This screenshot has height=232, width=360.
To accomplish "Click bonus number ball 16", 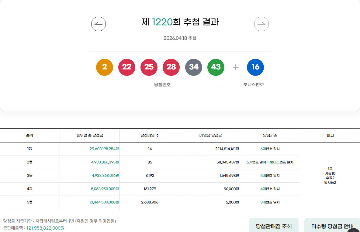I will 255,67.
